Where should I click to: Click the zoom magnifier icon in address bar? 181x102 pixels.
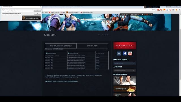[153, 10]
